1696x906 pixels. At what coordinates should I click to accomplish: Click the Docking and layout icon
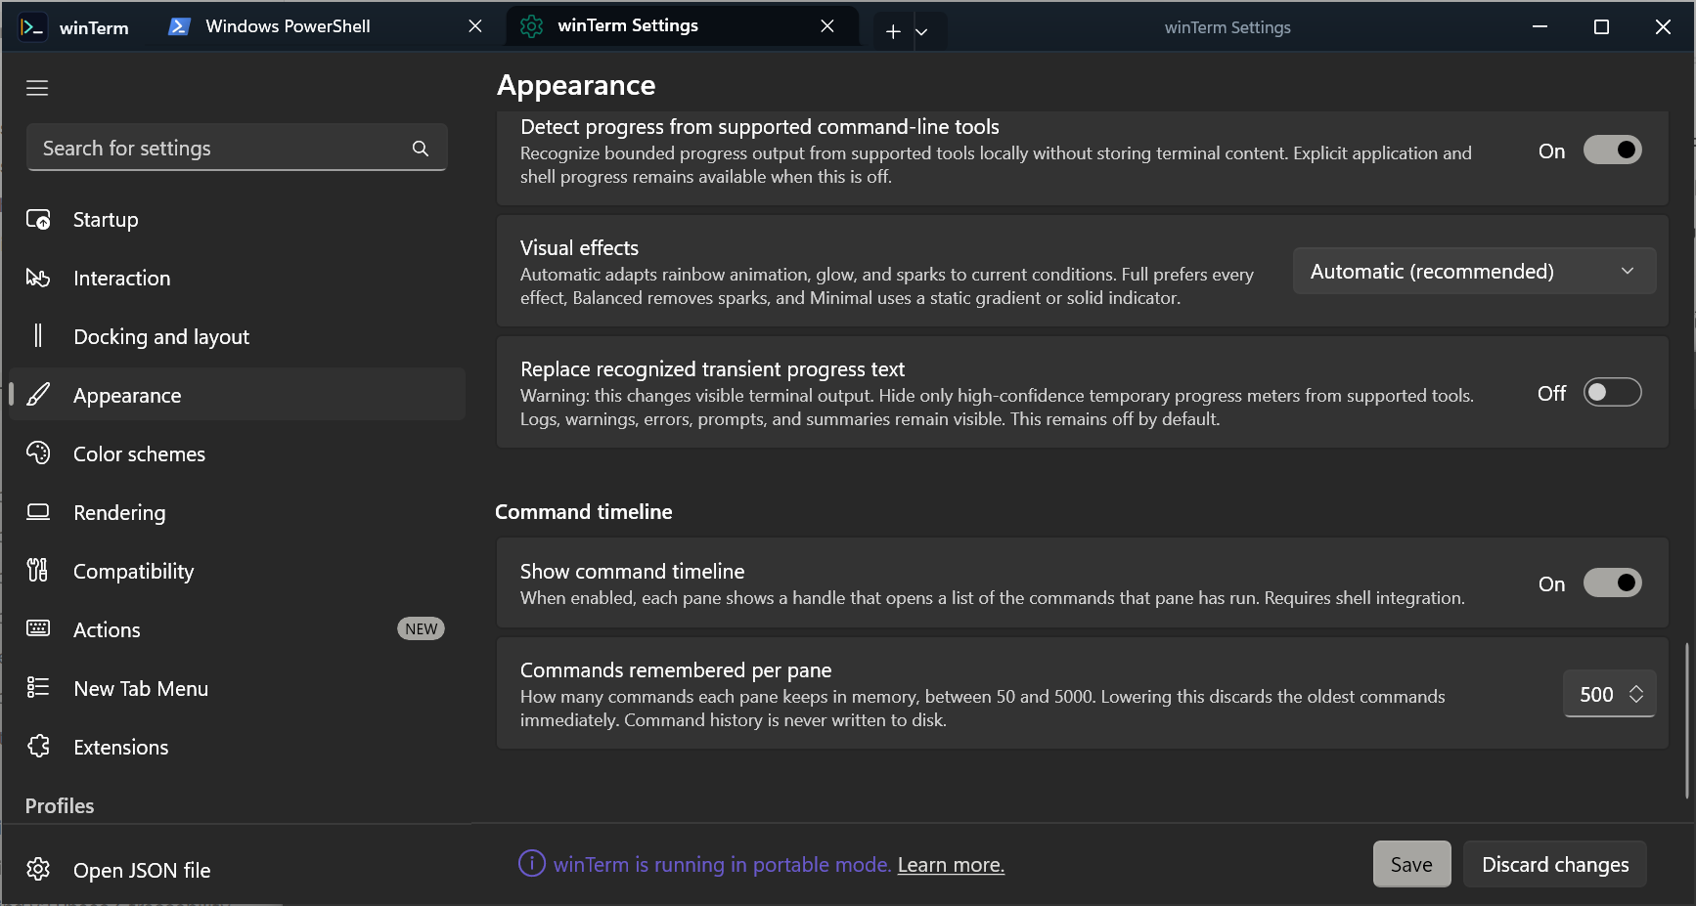click(38, 336)
